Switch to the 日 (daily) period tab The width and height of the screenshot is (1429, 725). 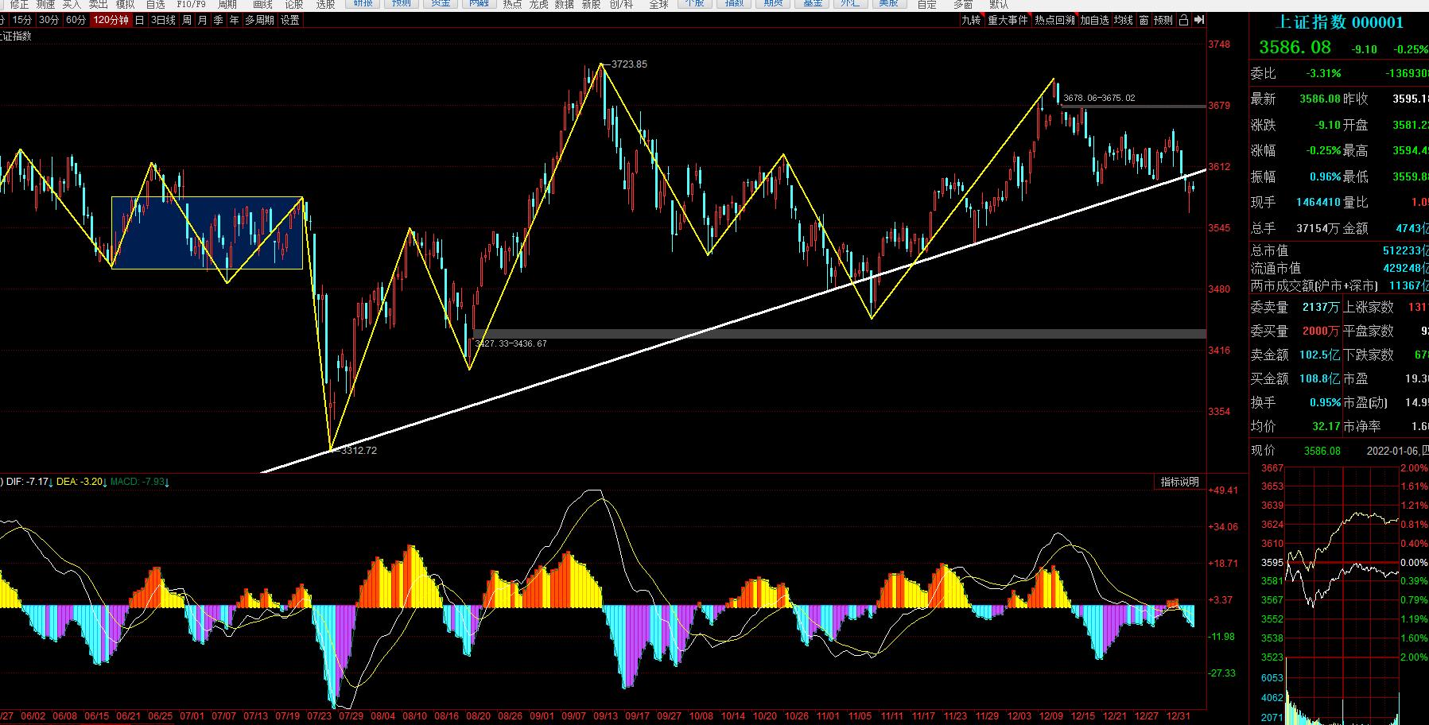139,20
